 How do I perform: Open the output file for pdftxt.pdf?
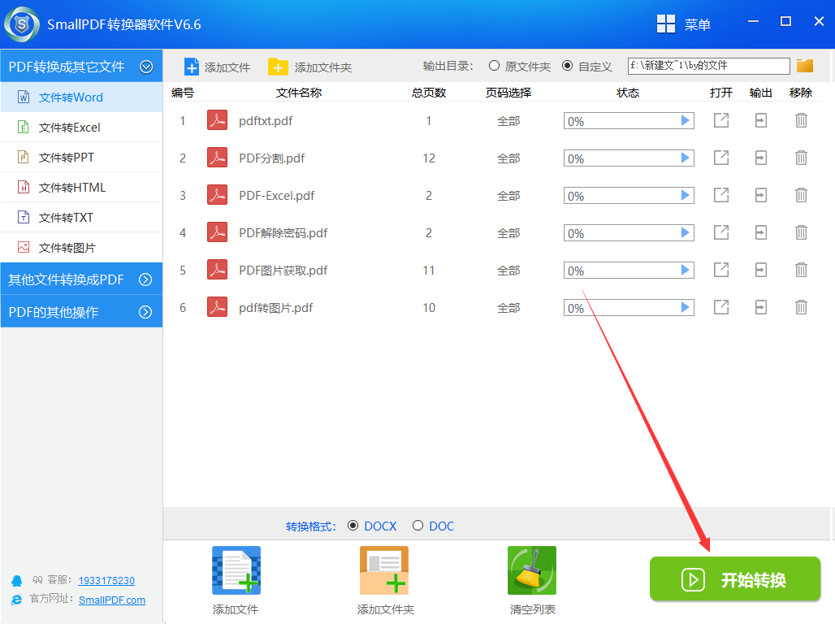[721, 120]
